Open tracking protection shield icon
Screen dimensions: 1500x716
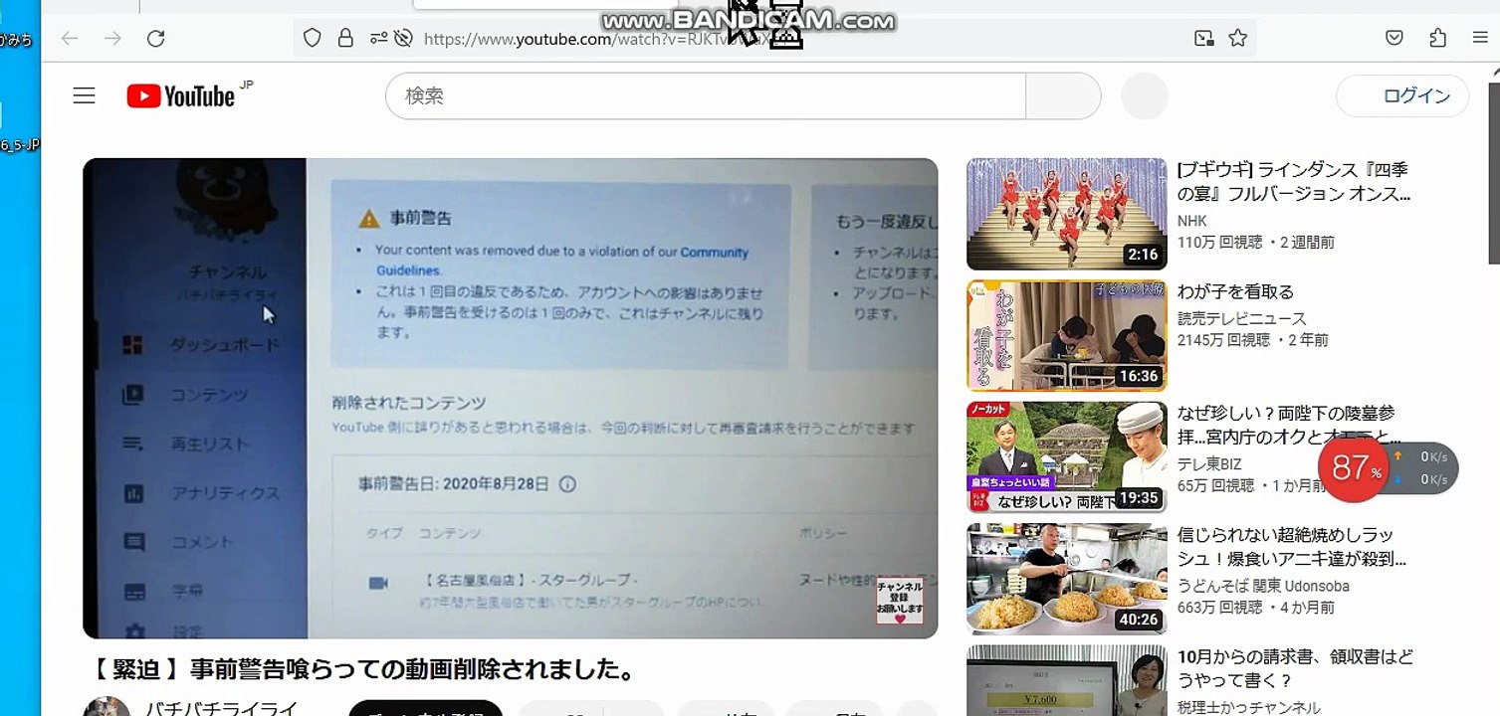coord(313,39)
